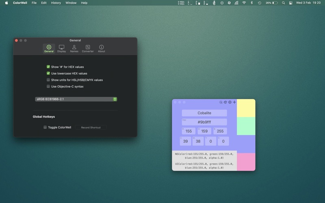Open the Names preferences tab
325x203 pixels.
[74, 49]
